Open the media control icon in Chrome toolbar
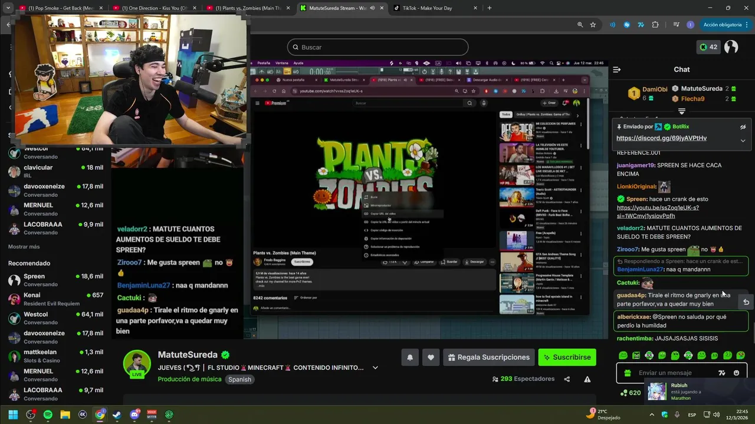755x424 pixels. [x=676, y=25]
